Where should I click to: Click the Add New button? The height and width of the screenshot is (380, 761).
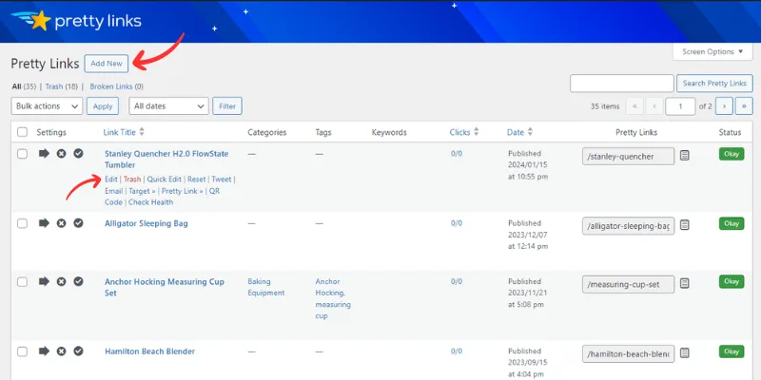click(x=107, y=64)
